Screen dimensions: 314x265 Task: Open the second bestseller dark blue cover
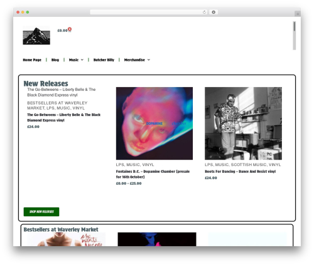click(x=157, y=239)
